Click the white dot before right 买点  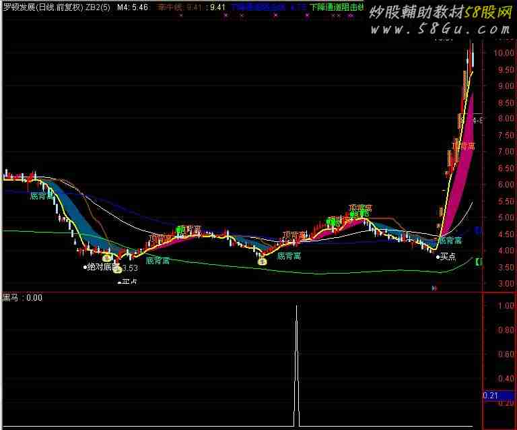(438, 257)
